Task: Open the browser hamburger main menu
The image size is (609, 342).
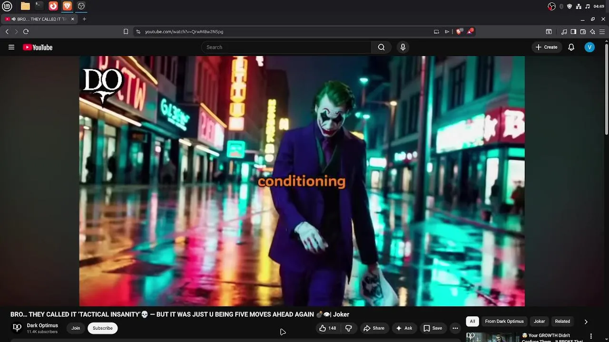Action: pos(602,32)
